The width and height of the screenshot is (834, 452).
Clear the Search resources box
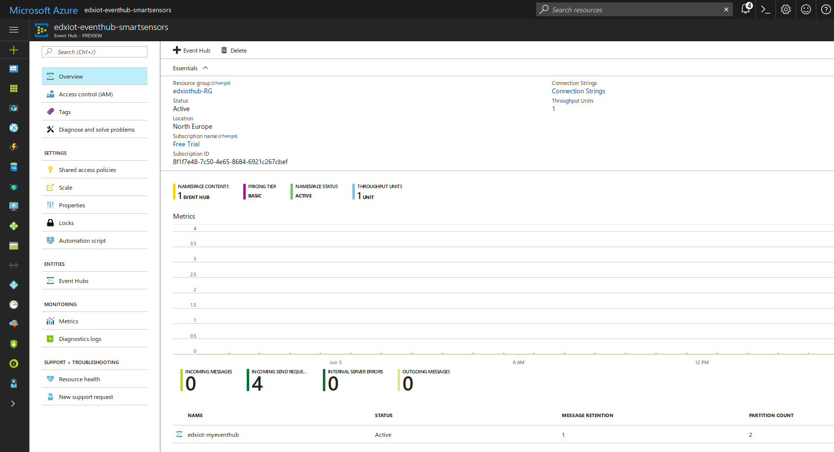coord(726,9)
